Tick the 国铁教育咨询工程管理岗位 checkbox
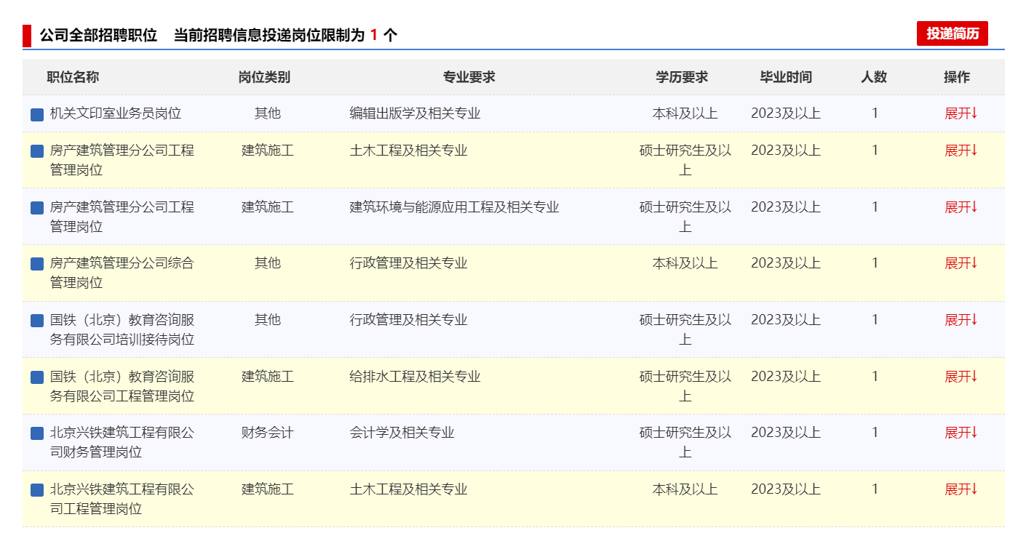Image resolution: width=1010 pixels, height=533 pixels. (37, 377)
